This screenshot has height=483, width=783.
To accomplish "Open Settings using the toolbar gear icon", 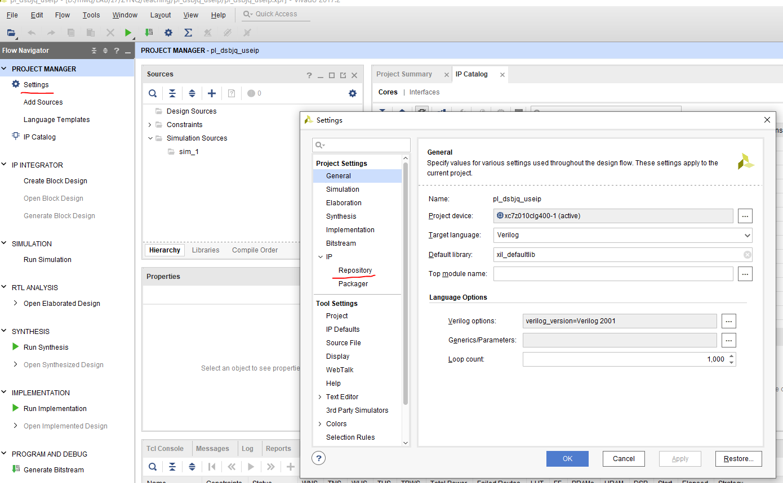I will coord(168,33).
